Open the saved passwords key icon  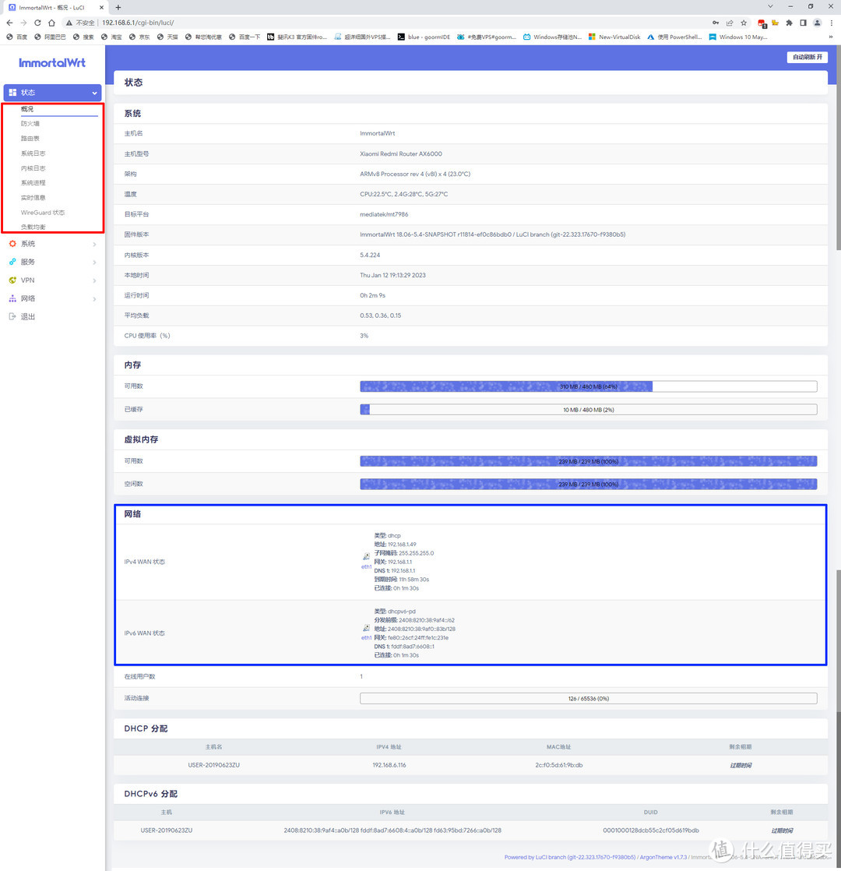tap(716, 23)
